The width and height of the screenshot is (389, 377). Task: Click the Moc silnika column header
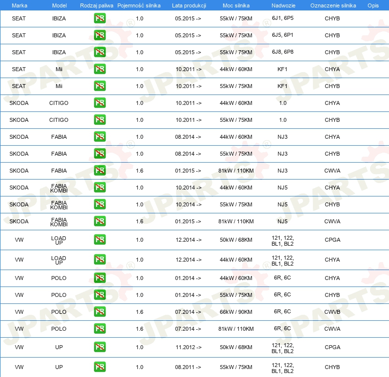click(x=236, y=5)
